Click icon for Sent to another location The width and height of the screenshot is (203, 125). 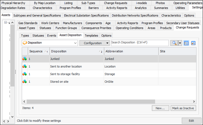[25, 66]
